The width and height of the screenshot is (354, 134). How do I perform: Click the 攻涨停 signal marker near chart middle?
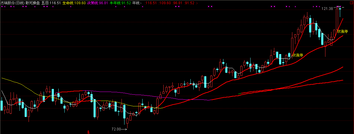tap(297, 55)
